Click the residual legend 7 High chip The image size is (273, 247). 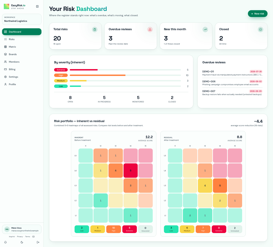coord(203,229)
